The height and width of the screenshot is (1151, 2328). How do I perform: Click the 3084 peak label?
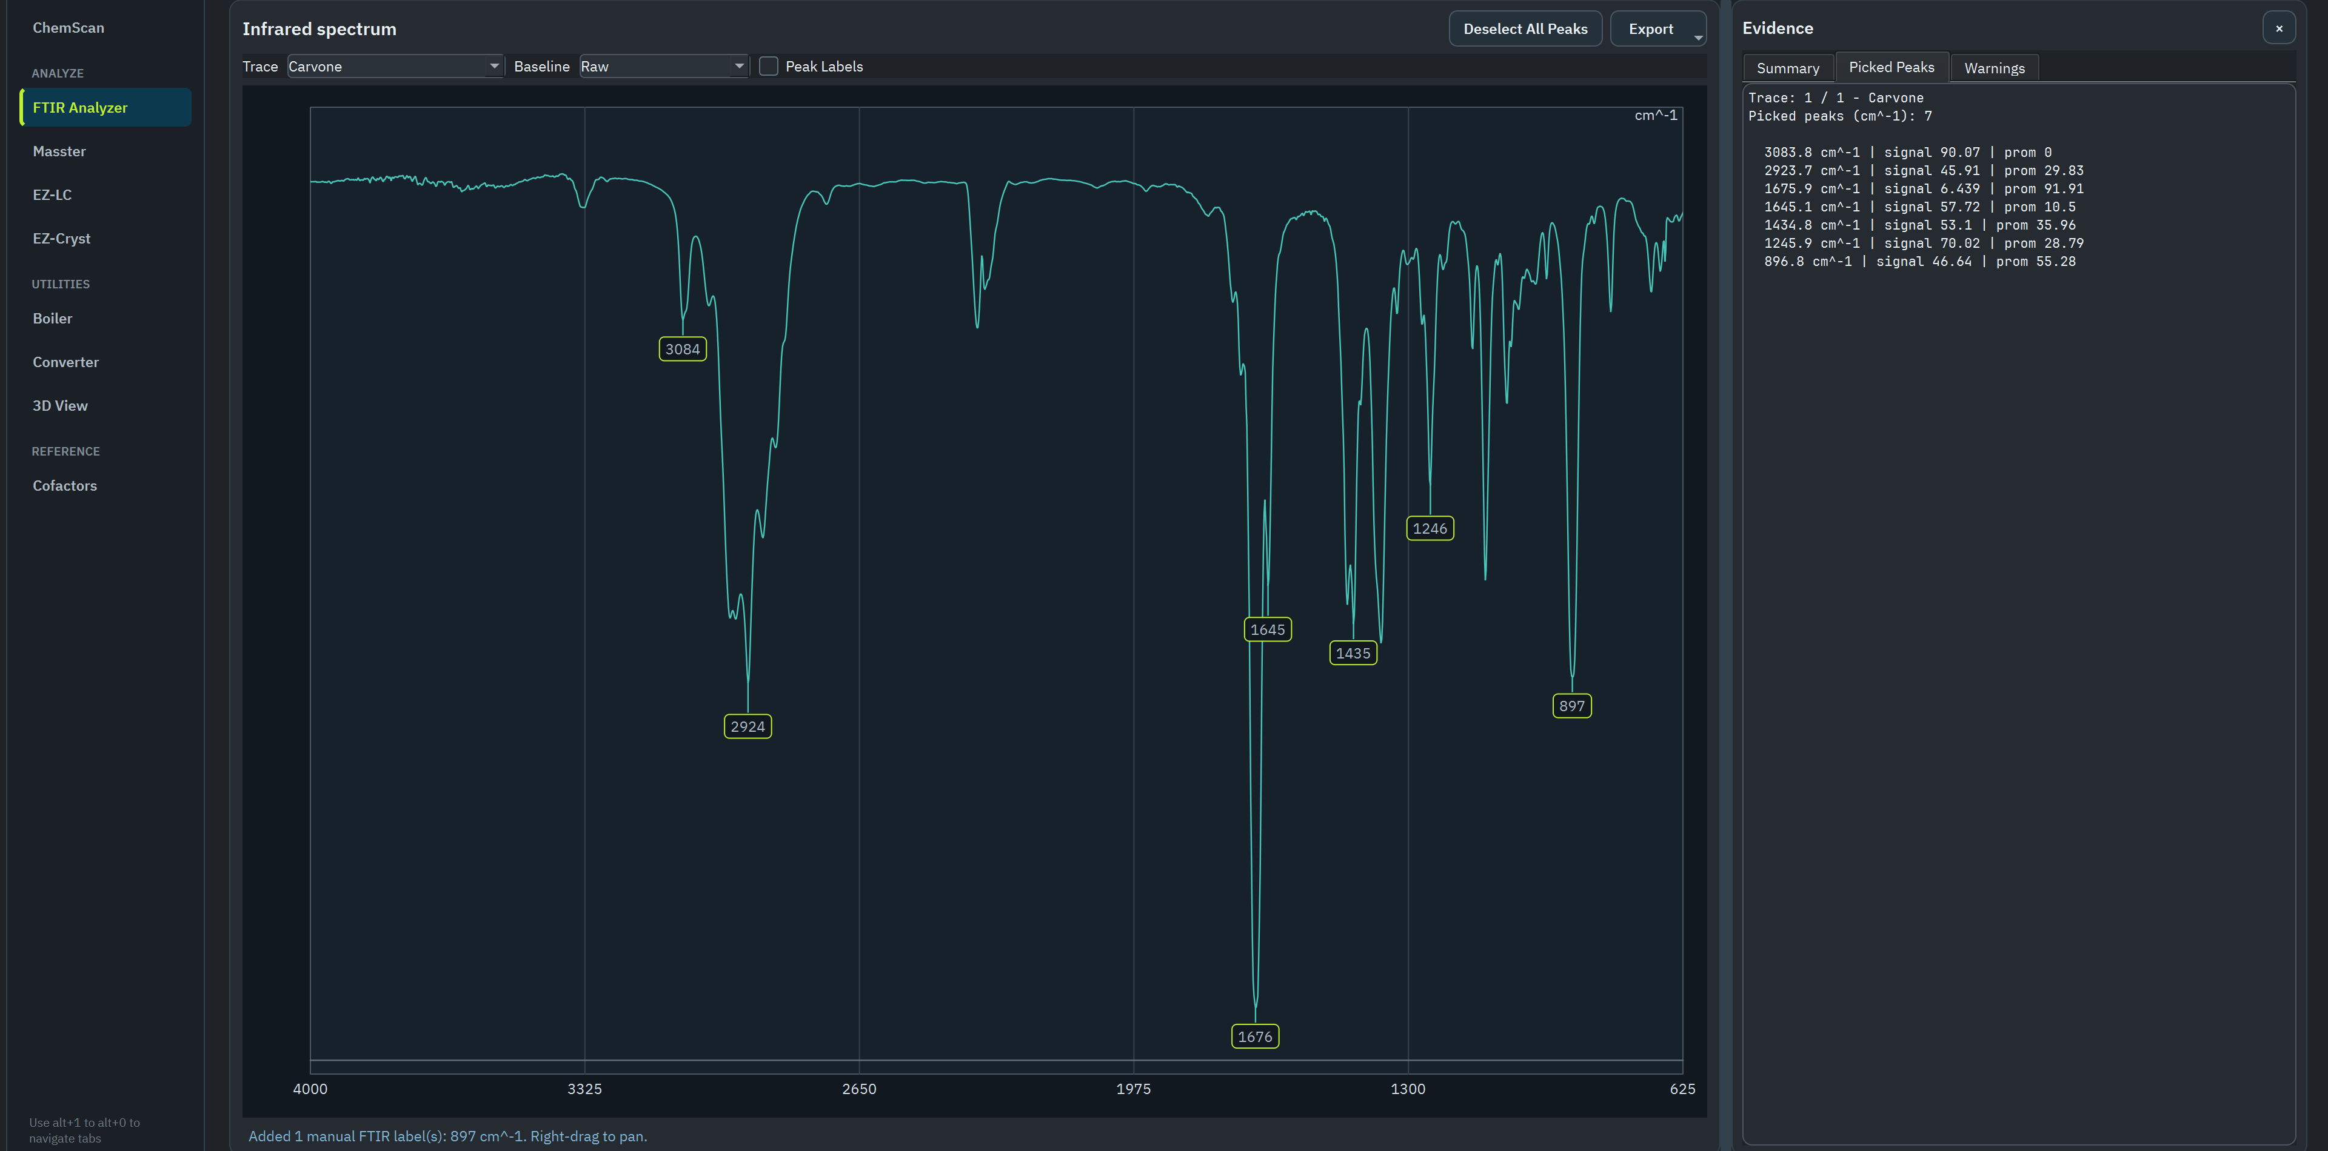682,350
